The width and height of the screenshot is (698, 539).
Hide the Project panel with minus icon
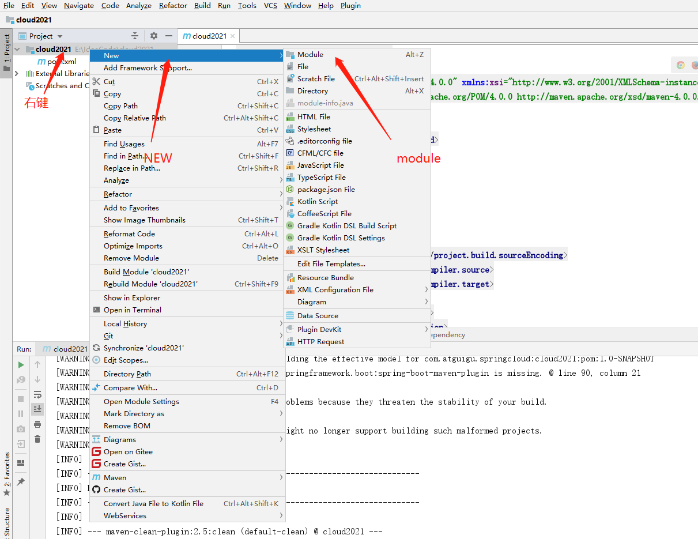169,36
